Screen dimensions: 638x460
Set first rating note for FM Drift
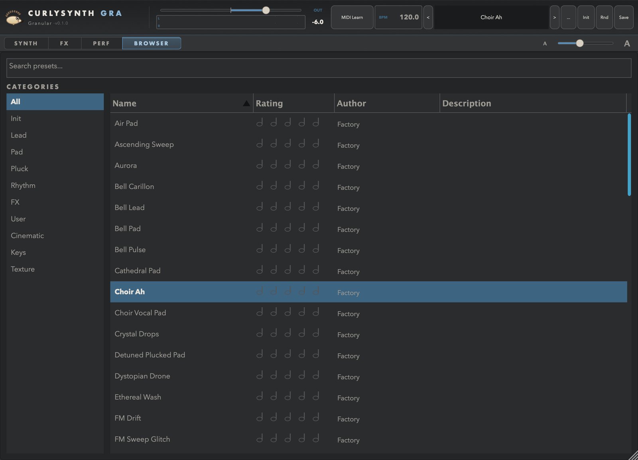point(260,417)
